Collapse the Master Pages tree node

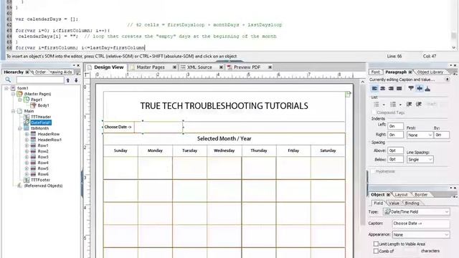point(13,94)
